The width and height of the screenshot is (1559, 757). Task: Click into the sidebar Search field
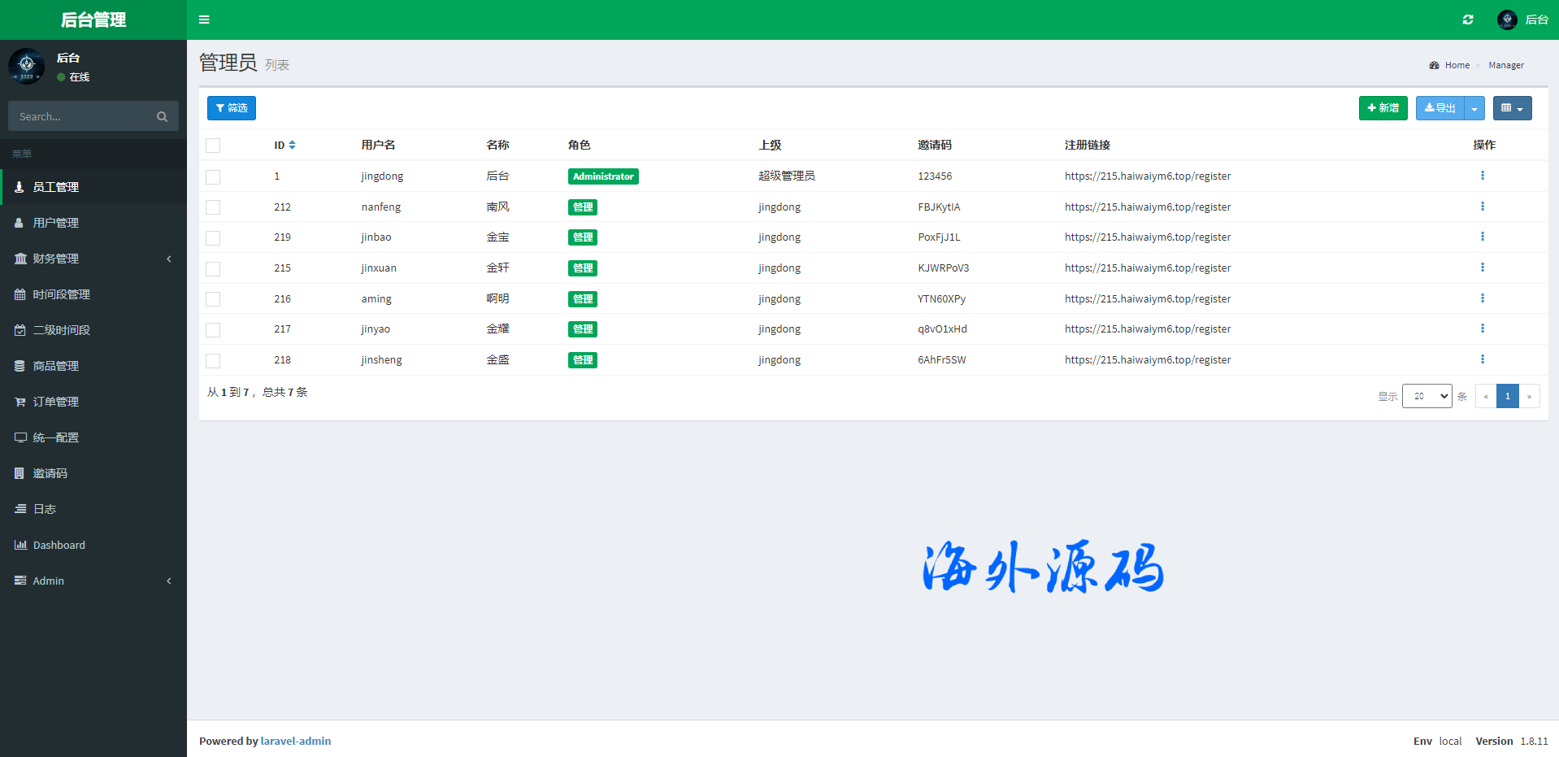coord(81,117)
